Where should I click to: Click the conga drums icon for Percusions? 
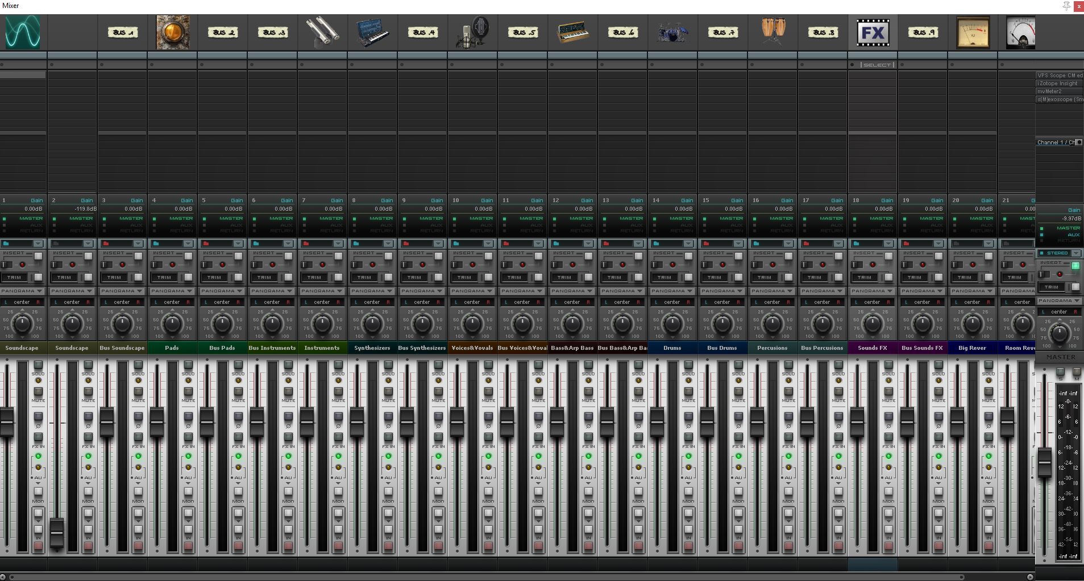pos(772,32)
